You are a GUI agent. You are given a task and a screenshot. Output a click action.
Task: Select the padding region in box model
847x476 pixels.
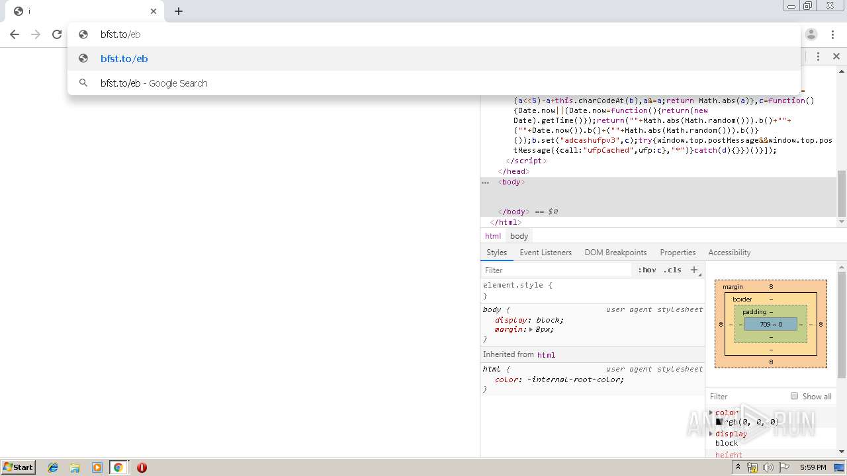tap(754, 312)
